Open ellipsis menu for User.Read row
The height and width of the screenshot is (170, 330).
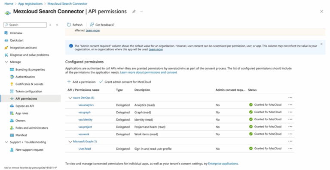click(290, 149)
